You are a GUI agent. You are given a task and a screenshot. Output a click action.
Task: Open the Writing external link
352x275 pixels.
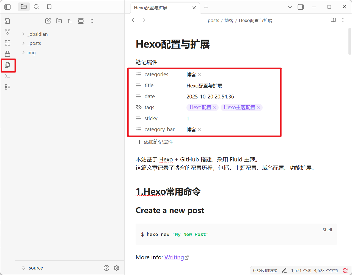(x=177, y=257)
